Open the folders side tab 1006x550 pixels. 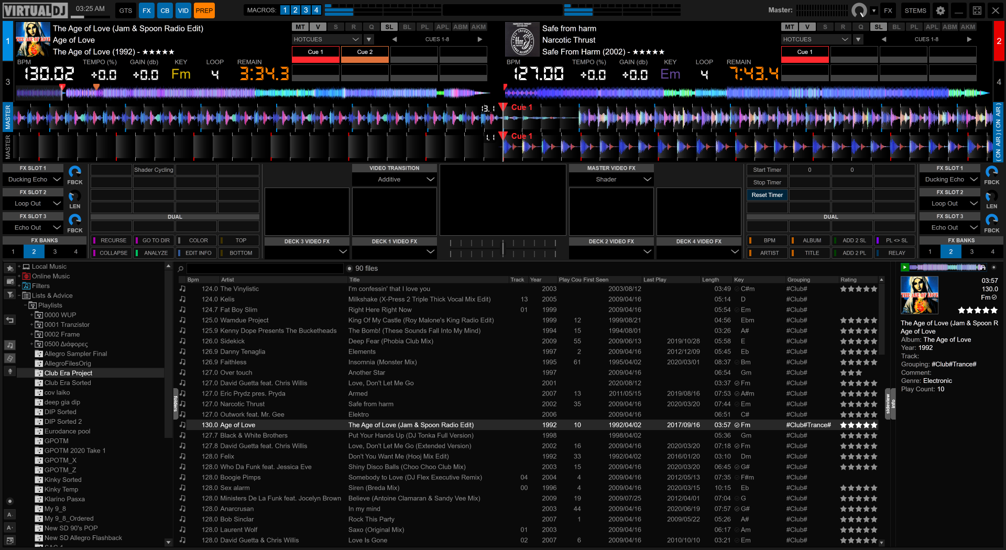point(176,403)
